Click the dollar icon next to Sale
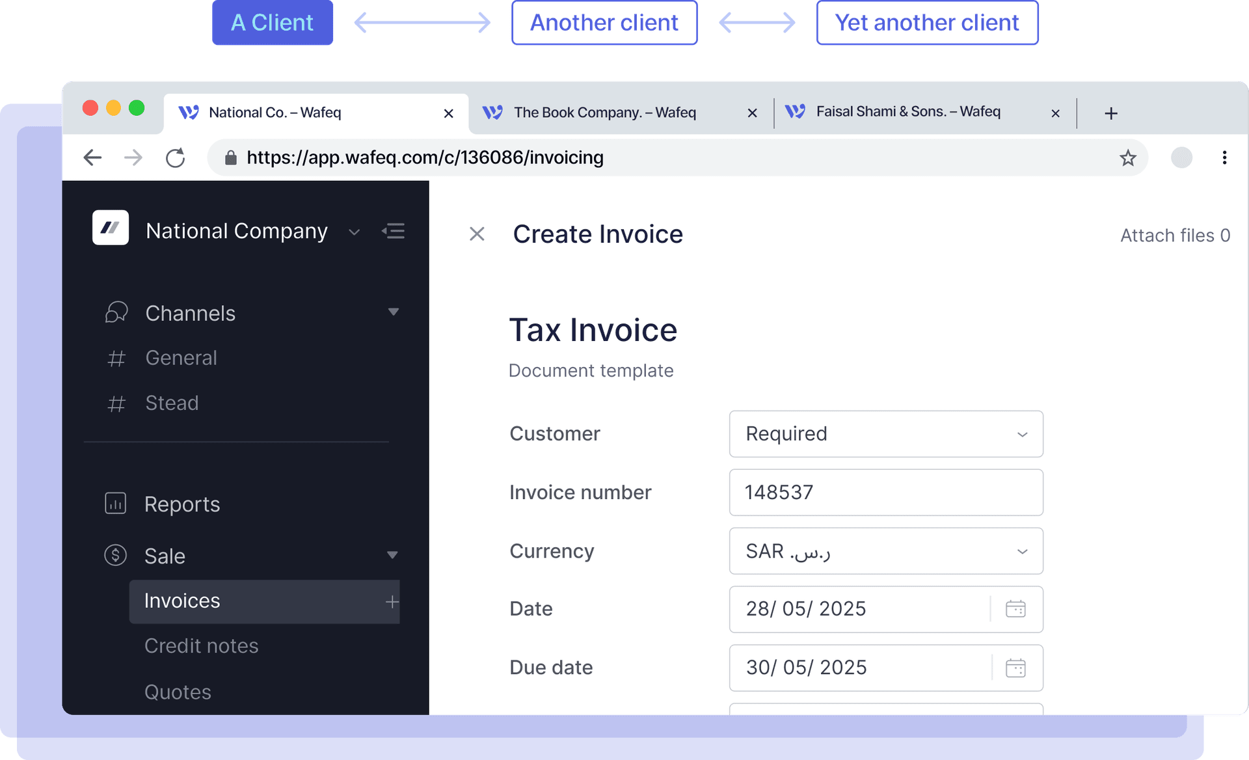The image size is (1249, 760). click(x=115, y=555)
